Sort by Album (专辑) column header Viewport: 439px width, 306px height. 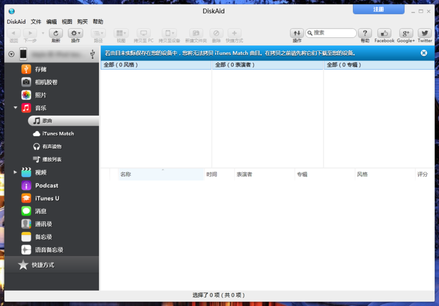[x=325, y=174]
